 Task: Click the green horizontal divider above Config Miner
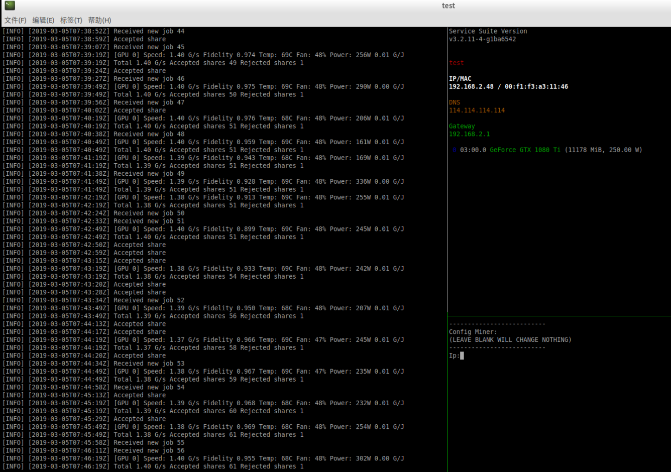[558, 316]
